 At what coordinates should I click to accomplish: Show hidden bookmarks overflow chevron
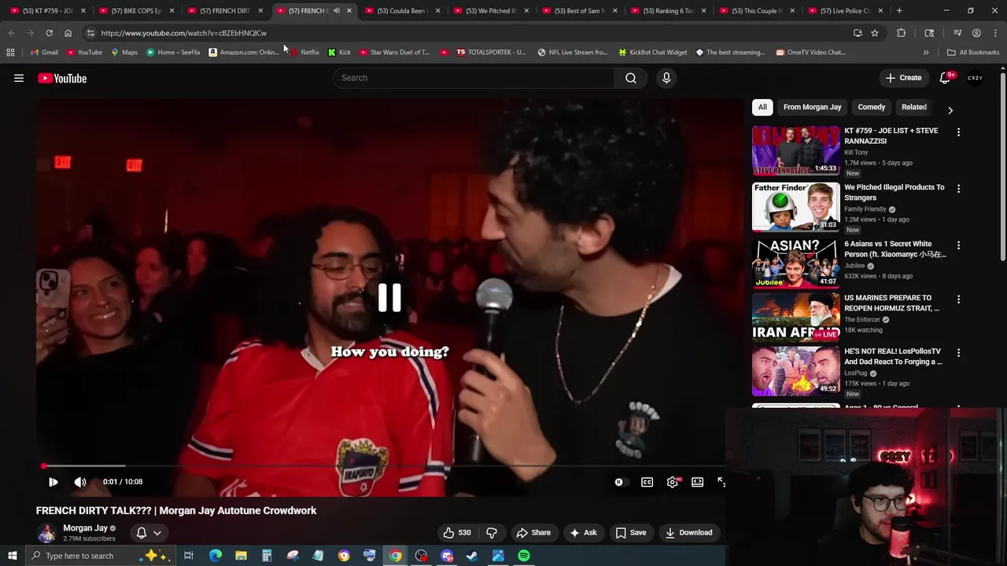point(926,52)
